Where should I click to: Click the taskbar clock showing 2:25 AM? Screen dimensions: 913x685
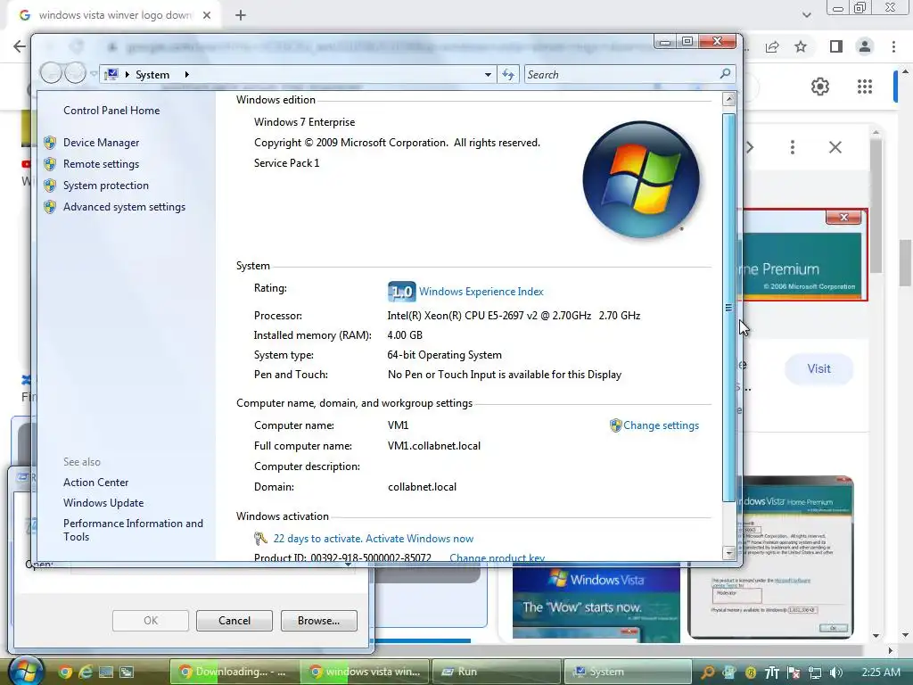tap(880, 673)
